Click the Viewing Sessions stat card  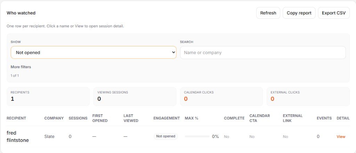(x=135, y=97)
